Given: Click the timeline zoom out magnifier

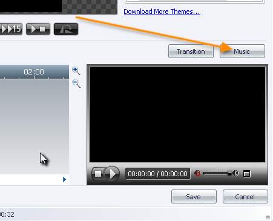Looking at the screenshot, I should tap(76, 84).
